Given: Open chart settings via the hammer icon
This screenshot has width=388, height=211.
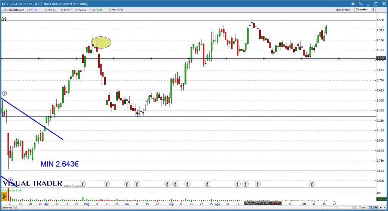Looking at the screenshot, I should tap(361, 3).
